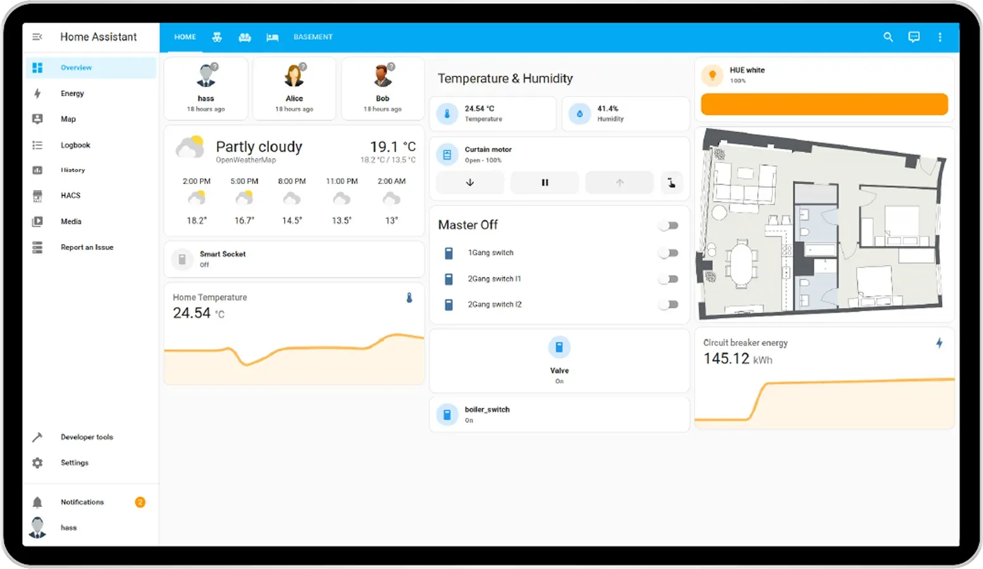Open search with the magnifier icon

pos(888,37)
